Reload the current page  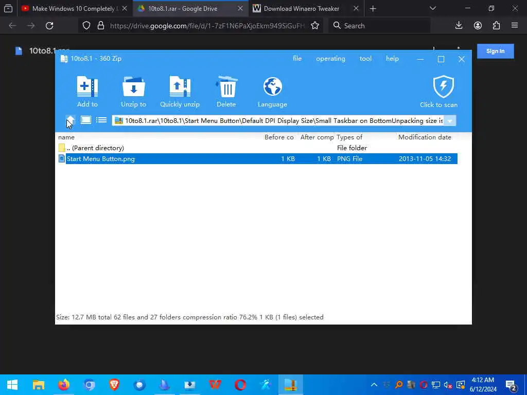[x=49, y=26]
